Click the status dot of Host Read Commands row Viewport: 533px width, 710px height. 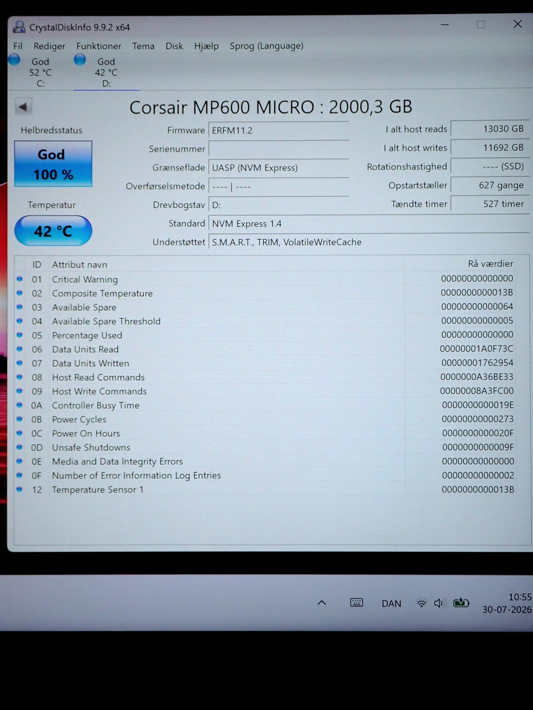point(19,377)
